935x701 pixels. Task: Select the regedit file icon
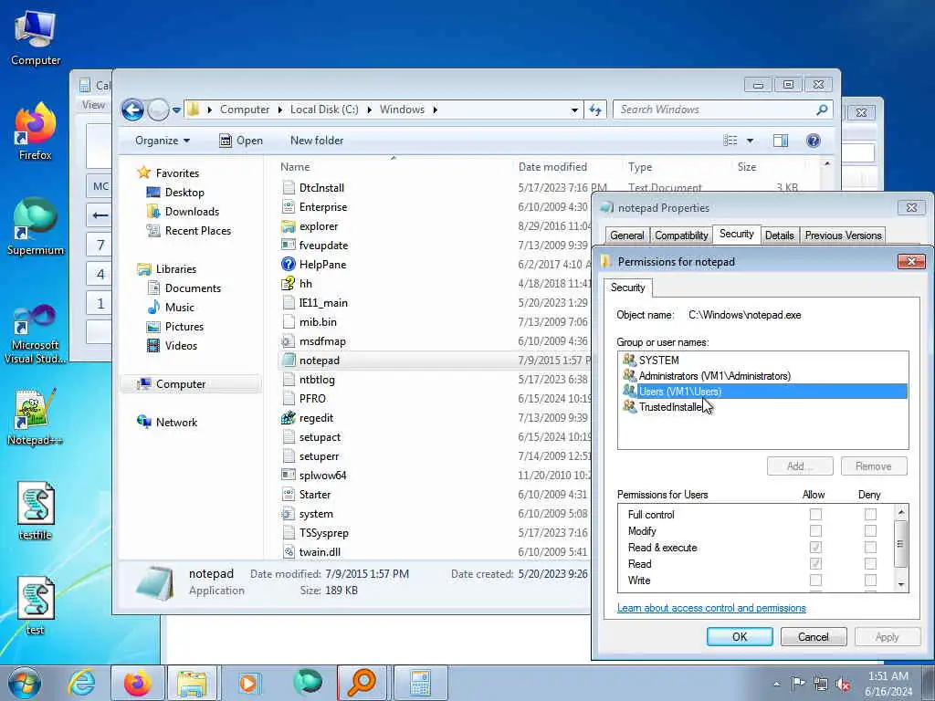pos(289,417)
